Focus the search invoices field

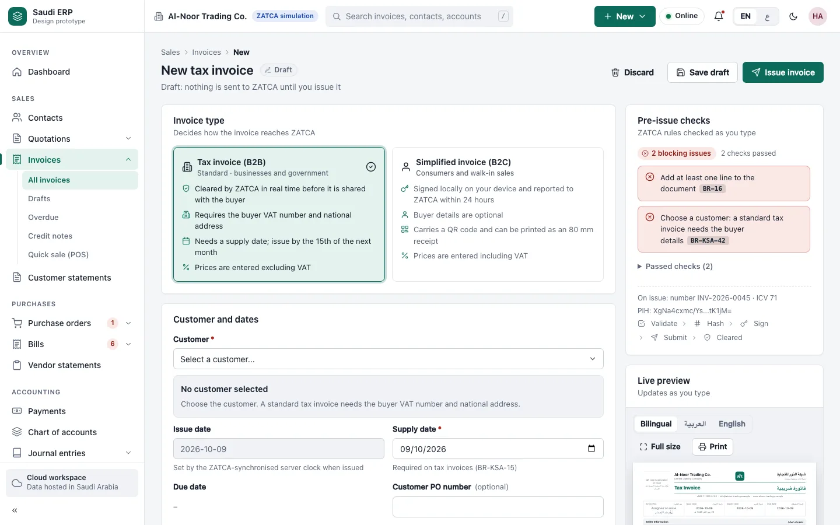pos(419,16)
